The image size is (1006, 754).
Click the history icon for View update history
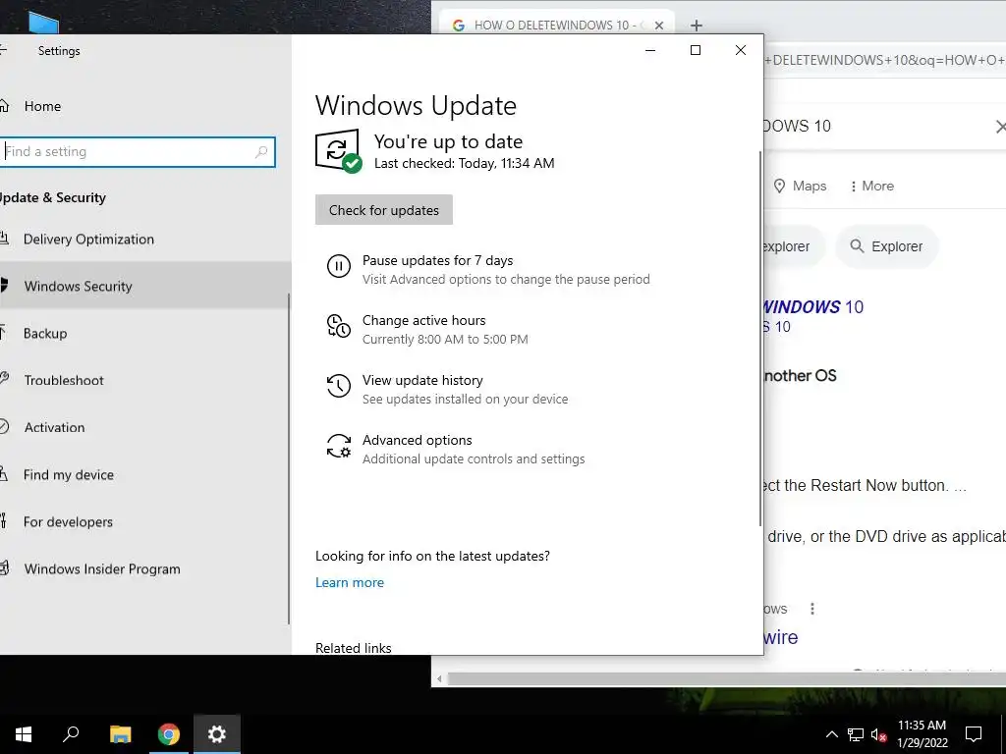click(x=339, y=385)
